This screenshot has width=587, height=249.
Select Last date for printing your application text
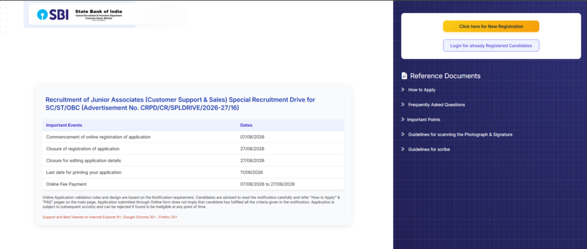point(84,172)
